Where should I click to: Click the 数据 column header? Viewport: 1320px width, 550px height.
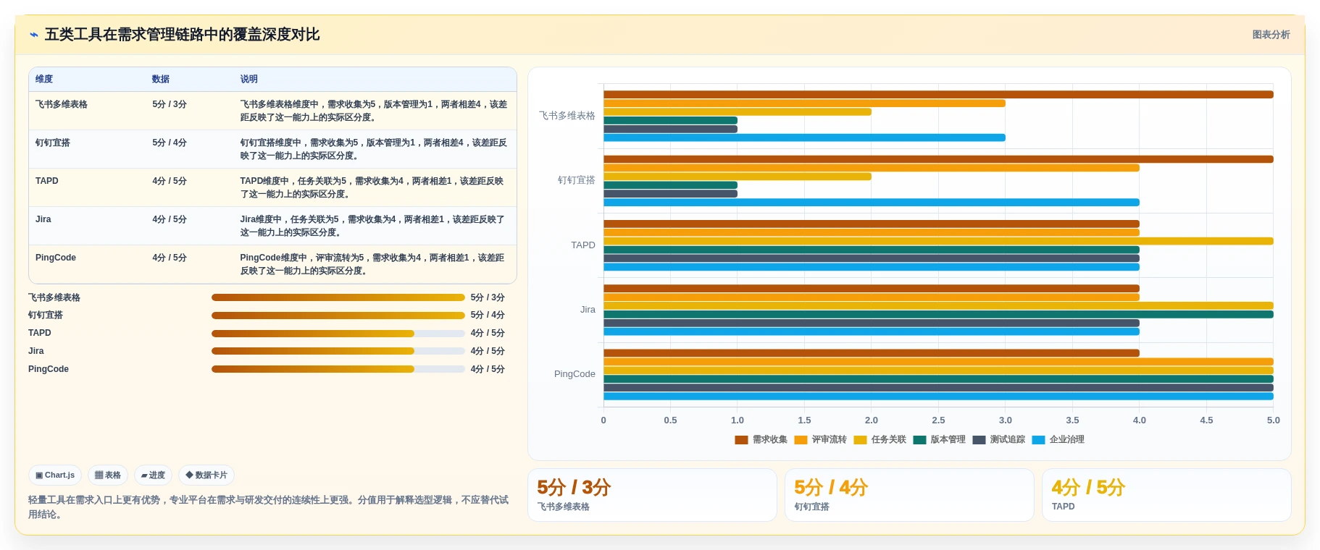[161, 79]
